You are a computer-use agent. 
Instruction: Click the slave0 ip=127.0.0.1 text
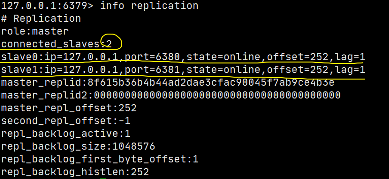click(81, 57)
